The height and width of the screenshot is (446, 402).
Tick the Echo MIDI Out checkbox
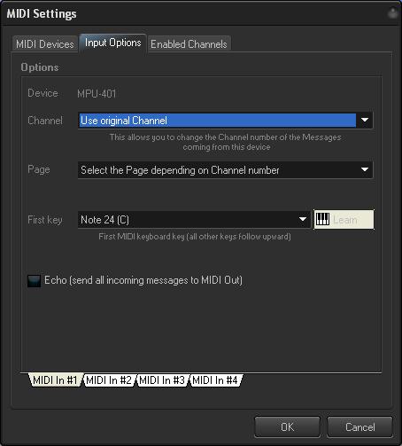[x=34, y=281]
